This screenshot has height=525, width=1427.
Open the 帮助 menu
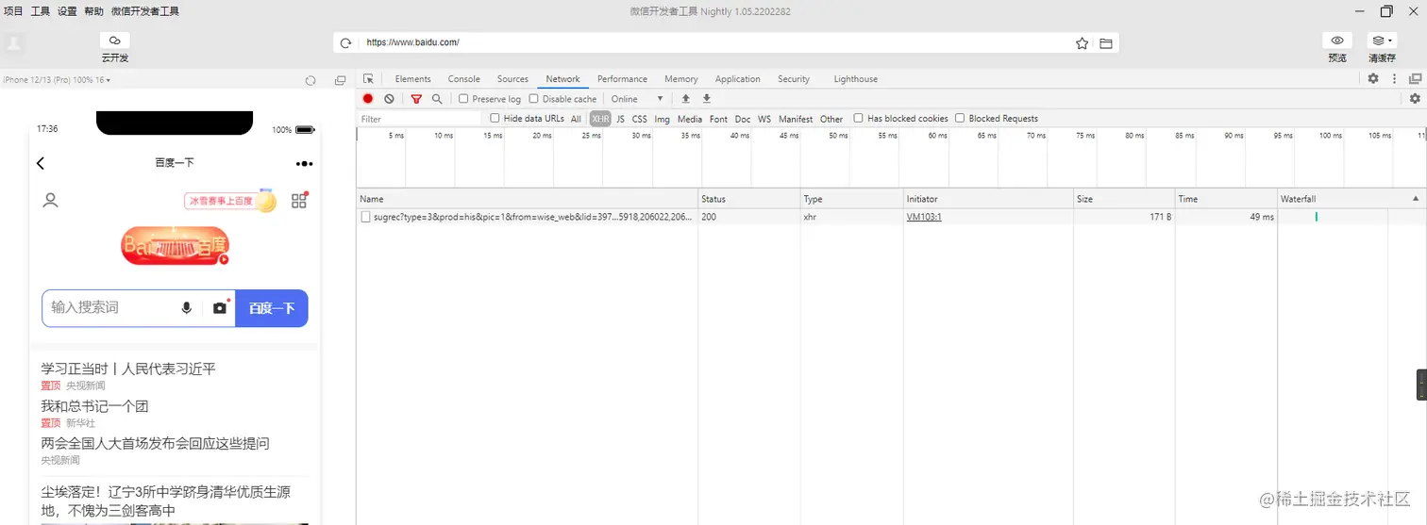(93, 11)
